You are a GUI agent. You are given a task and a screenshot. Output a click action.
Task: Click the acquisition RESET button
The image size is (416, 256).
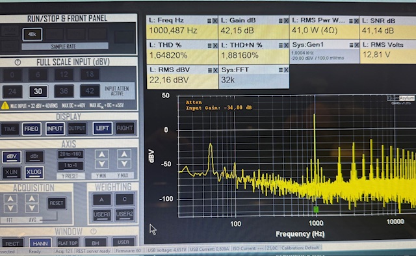pyautogui.click(x=57, y=203)
